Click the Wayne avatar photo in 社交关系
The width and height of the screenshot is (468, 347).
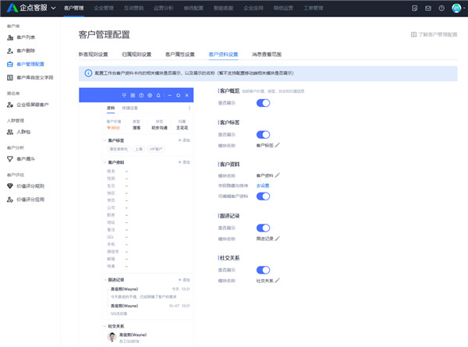click(112, 337)
